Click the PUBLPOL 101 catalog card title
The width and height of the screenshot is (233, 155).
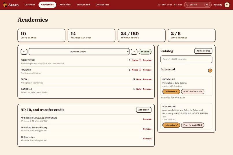pyautogui.click(x=169, y=107)
